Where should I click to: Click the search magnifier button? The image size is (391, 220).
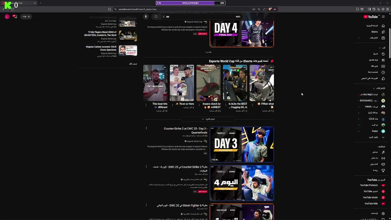pos(156,17)
